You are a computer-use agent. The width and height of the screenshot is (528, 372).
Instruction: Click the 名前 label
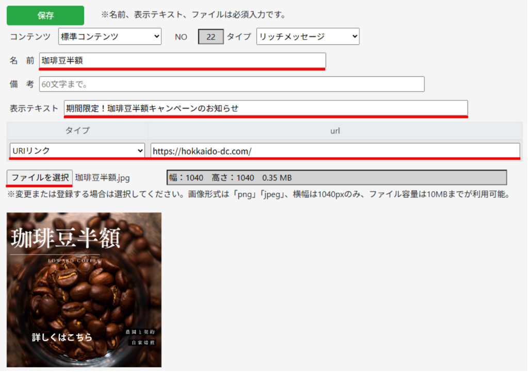[x=22, y=61]
